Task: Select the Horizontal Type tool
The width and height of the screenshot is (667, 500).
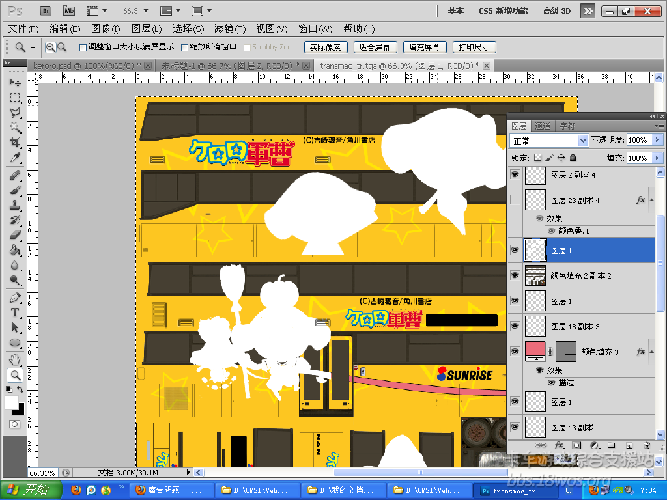Action: (x=14, y=312)
